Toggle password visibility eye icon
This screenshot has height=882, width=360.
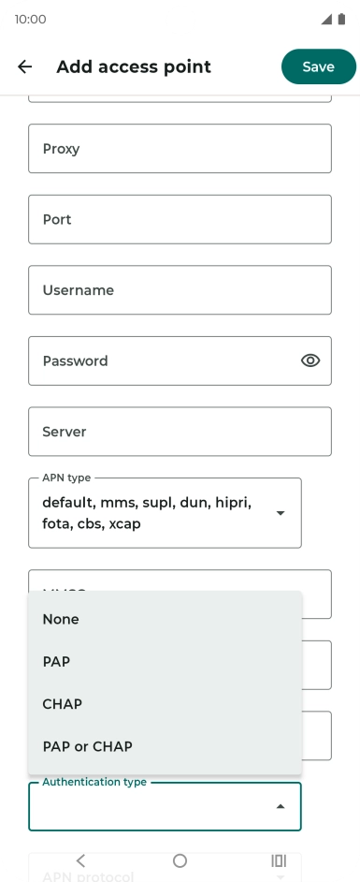tap(310, 360)
